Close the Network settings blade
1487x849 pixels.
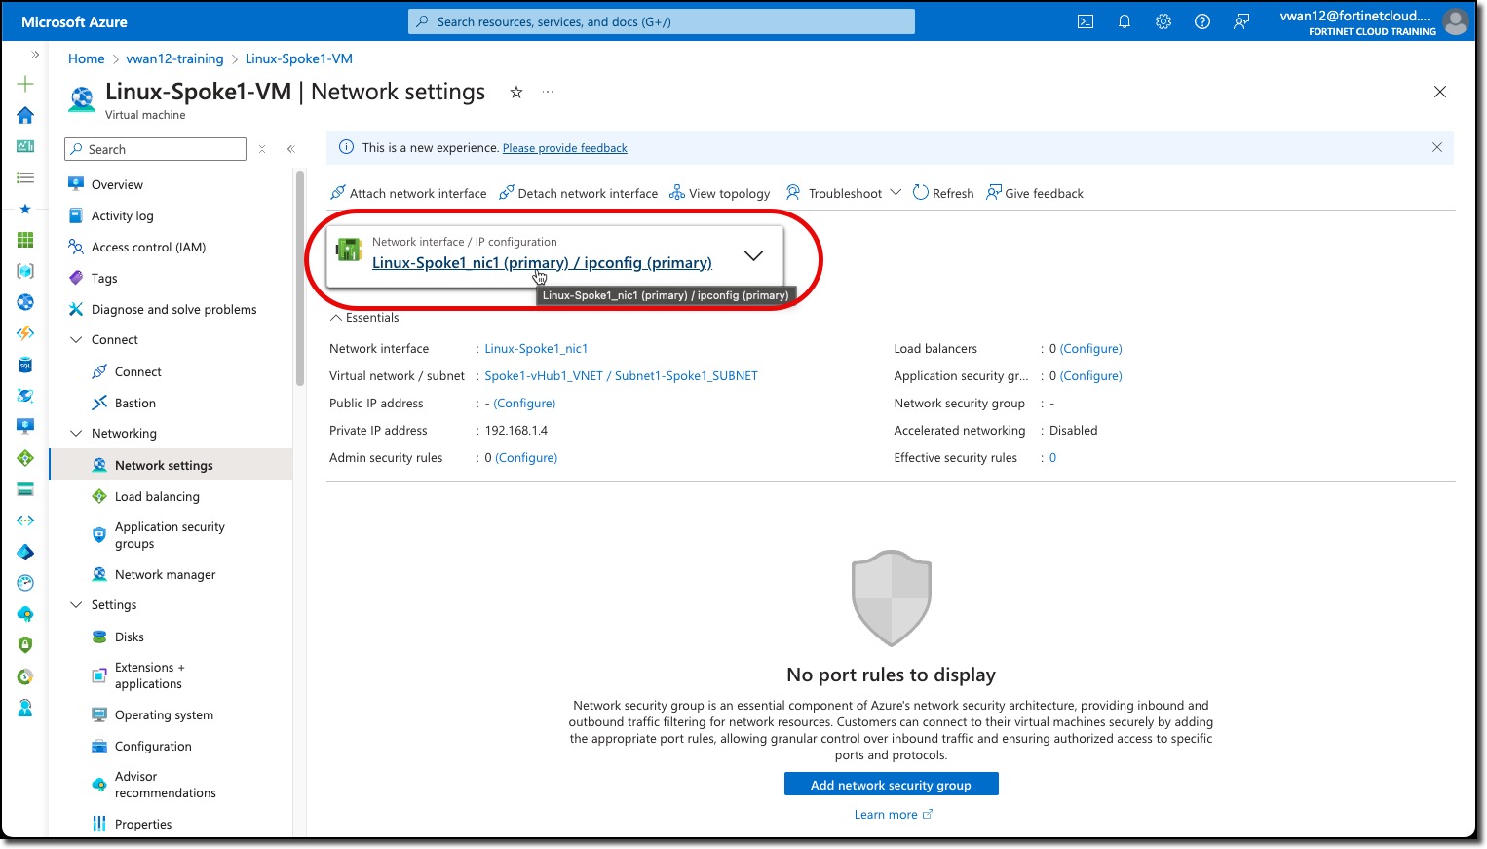pyautogui.click(x=1440, y=92)
